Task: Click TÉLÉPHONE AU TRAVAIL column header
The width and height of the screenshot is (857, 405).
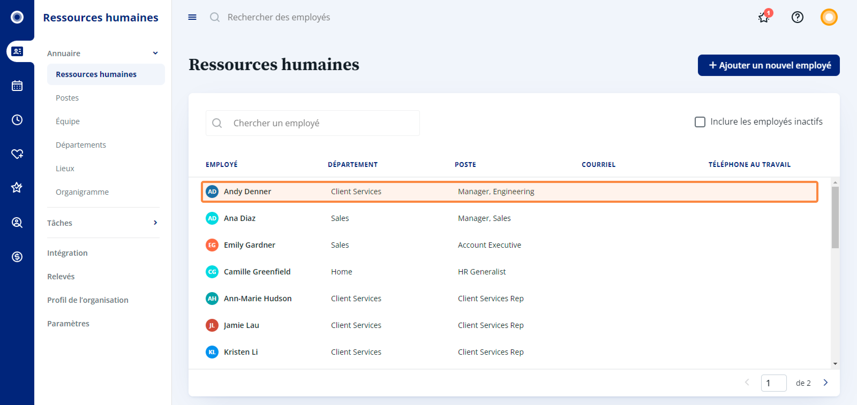Action: 750,165
